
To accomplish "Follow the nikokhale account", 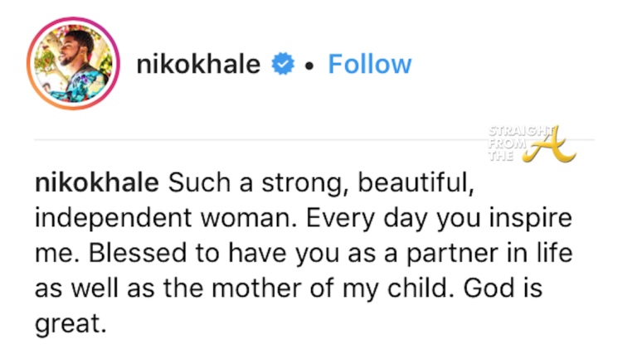I will point(369,64).
